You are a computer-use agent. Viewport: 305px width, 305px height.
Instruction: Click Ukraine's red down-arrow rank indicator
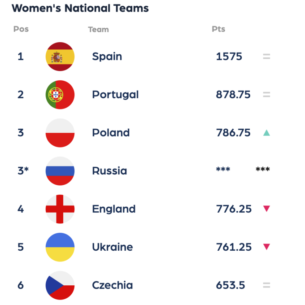[266, 247]
